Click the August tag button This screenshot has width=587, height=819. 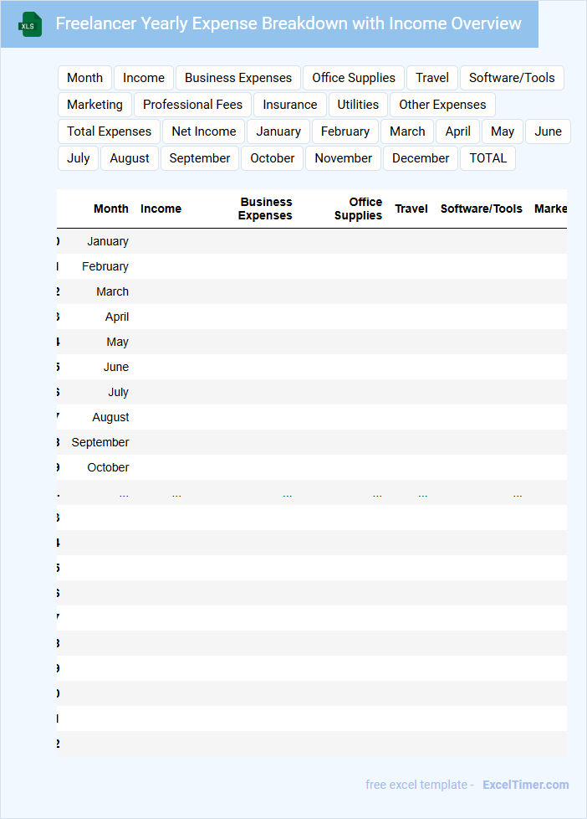(x=130, y=157)
